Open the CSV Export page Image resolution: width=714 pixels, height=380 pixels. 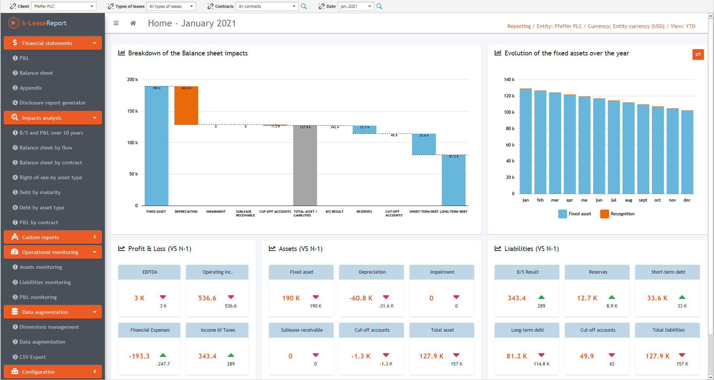(x=33, y=357)
